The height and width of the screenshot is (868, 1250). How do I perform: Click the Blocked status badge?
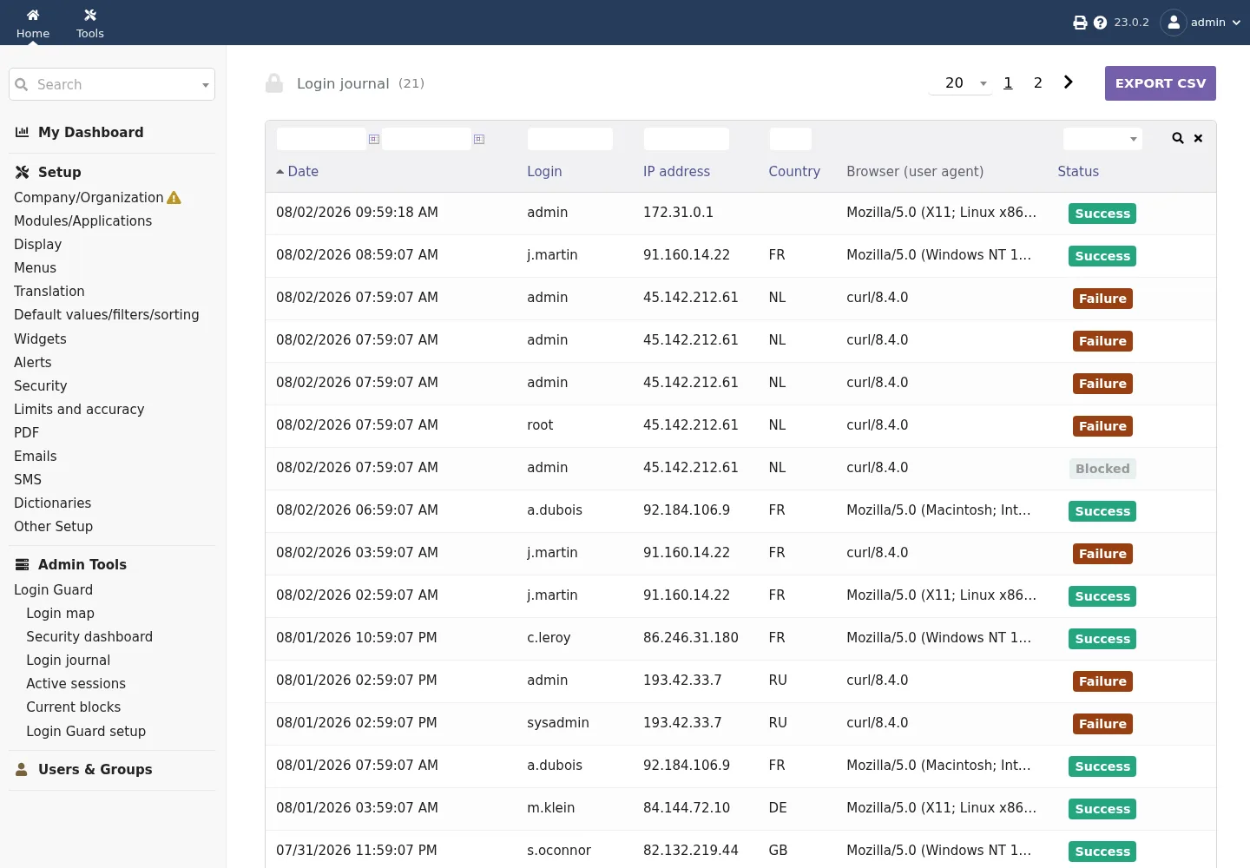click(1102, 469)
